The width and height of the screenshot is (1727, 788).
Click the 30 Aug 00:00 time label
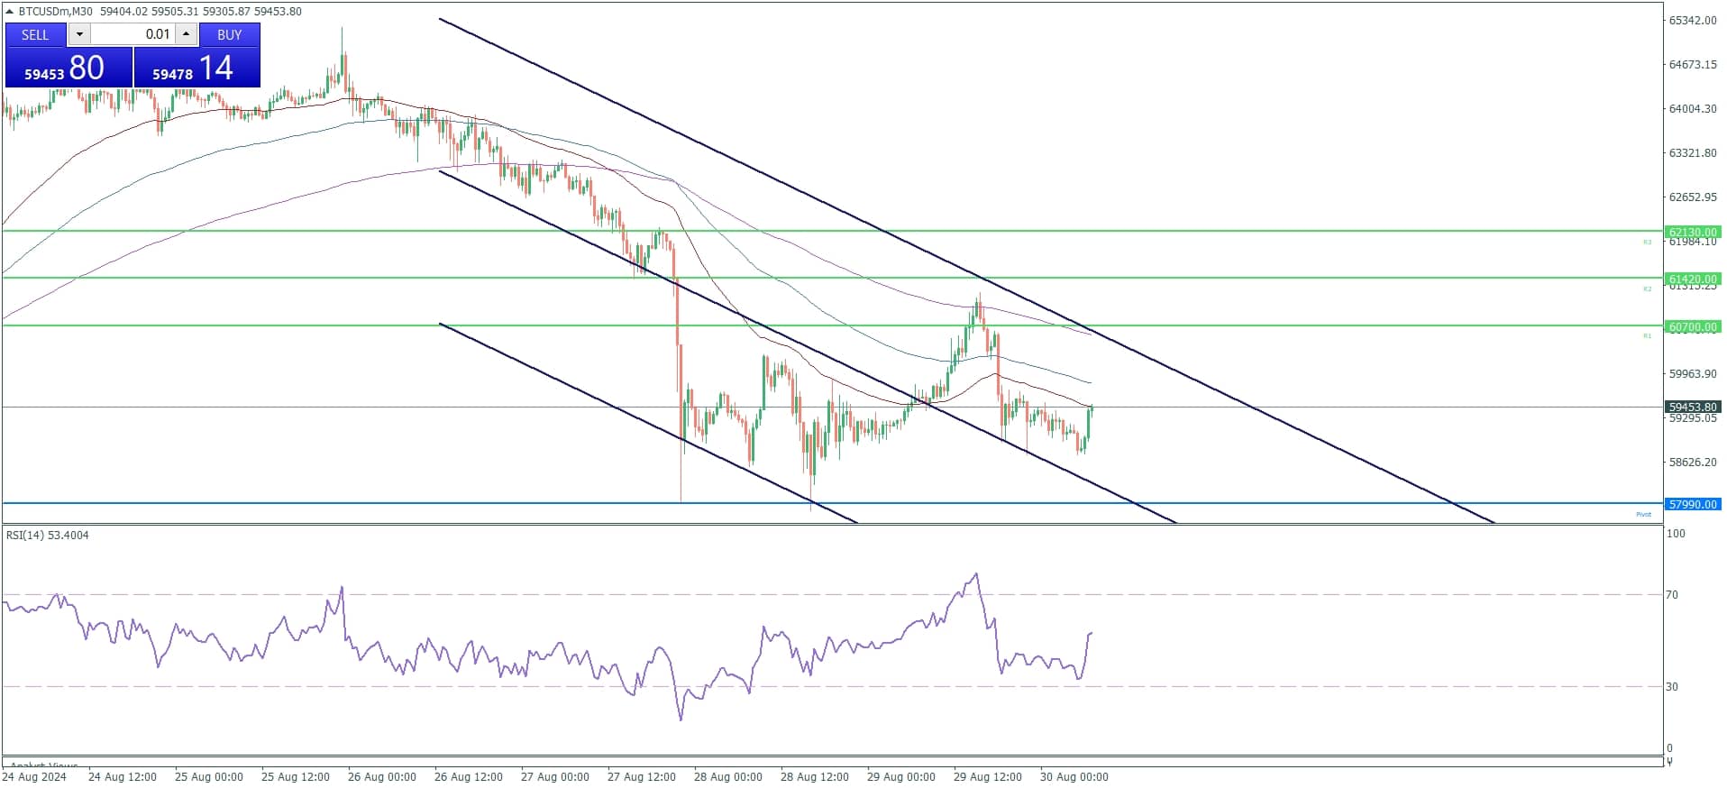click(x=1074, y=776)
